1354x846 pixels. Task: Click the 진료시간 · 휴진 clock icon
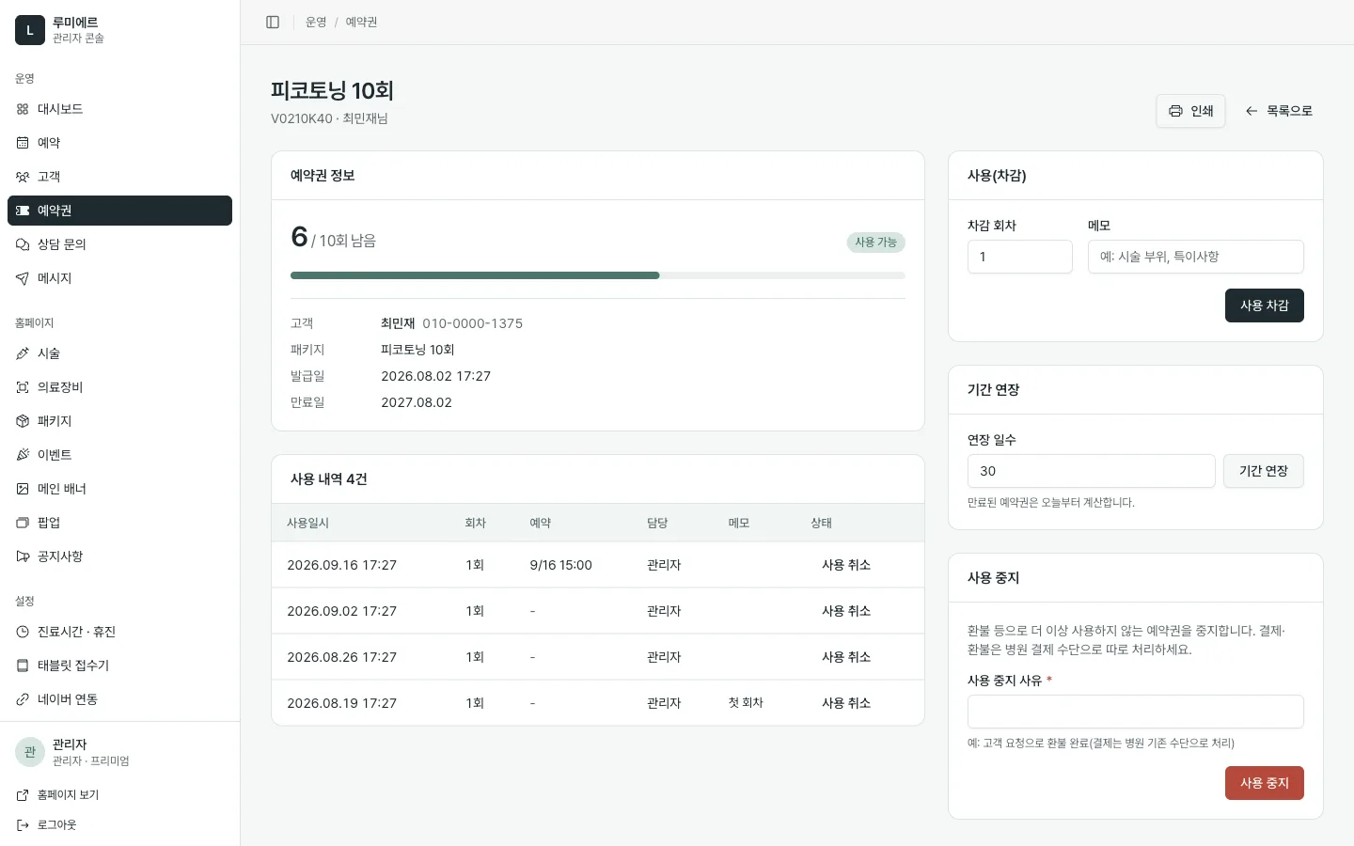(x=23, y=632)
